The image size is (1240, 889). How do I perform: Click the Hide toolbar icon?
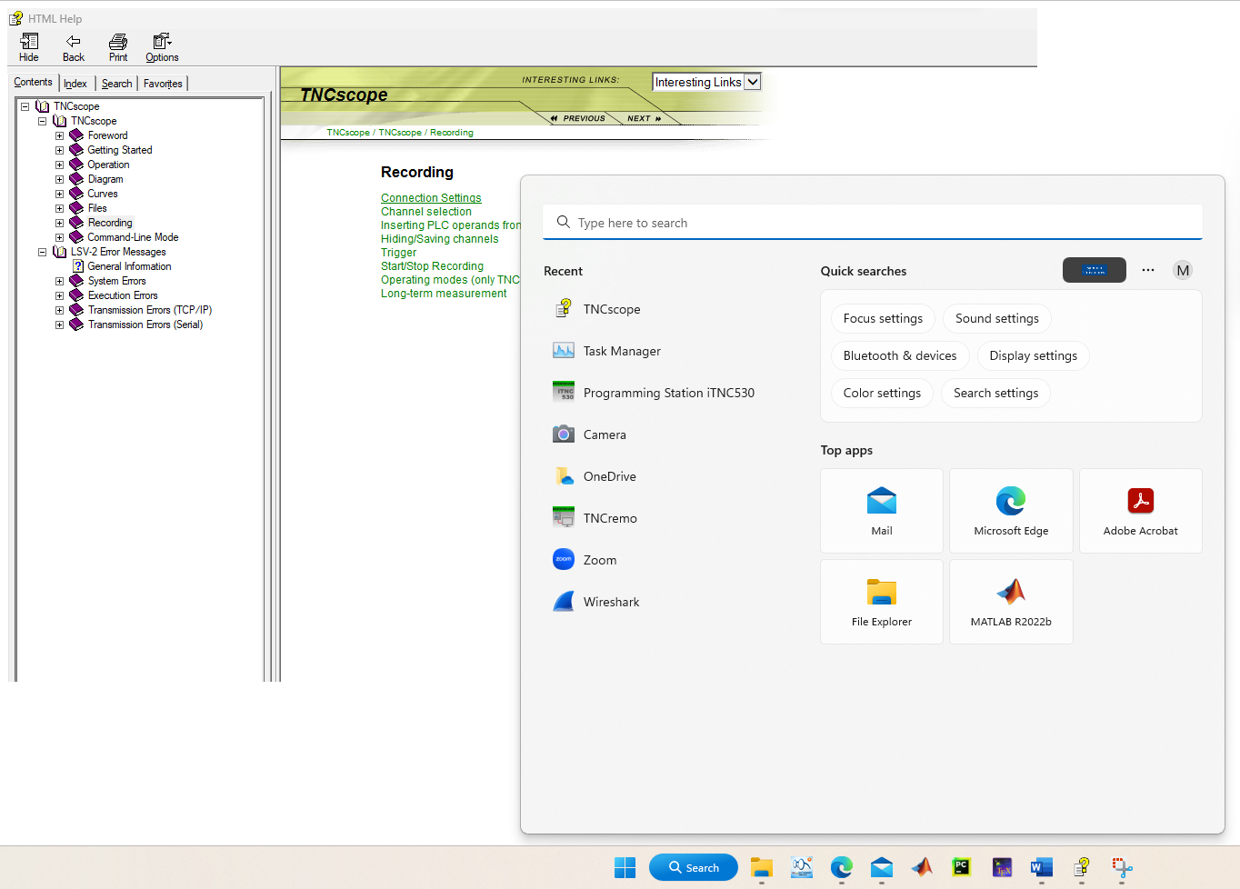pos(29,41)
